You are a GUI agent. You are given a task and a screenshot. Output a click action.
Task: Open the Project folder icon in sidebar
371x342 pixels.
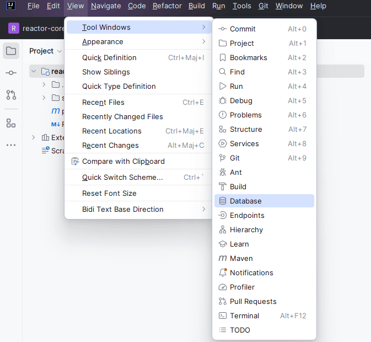tap(11, 51)
